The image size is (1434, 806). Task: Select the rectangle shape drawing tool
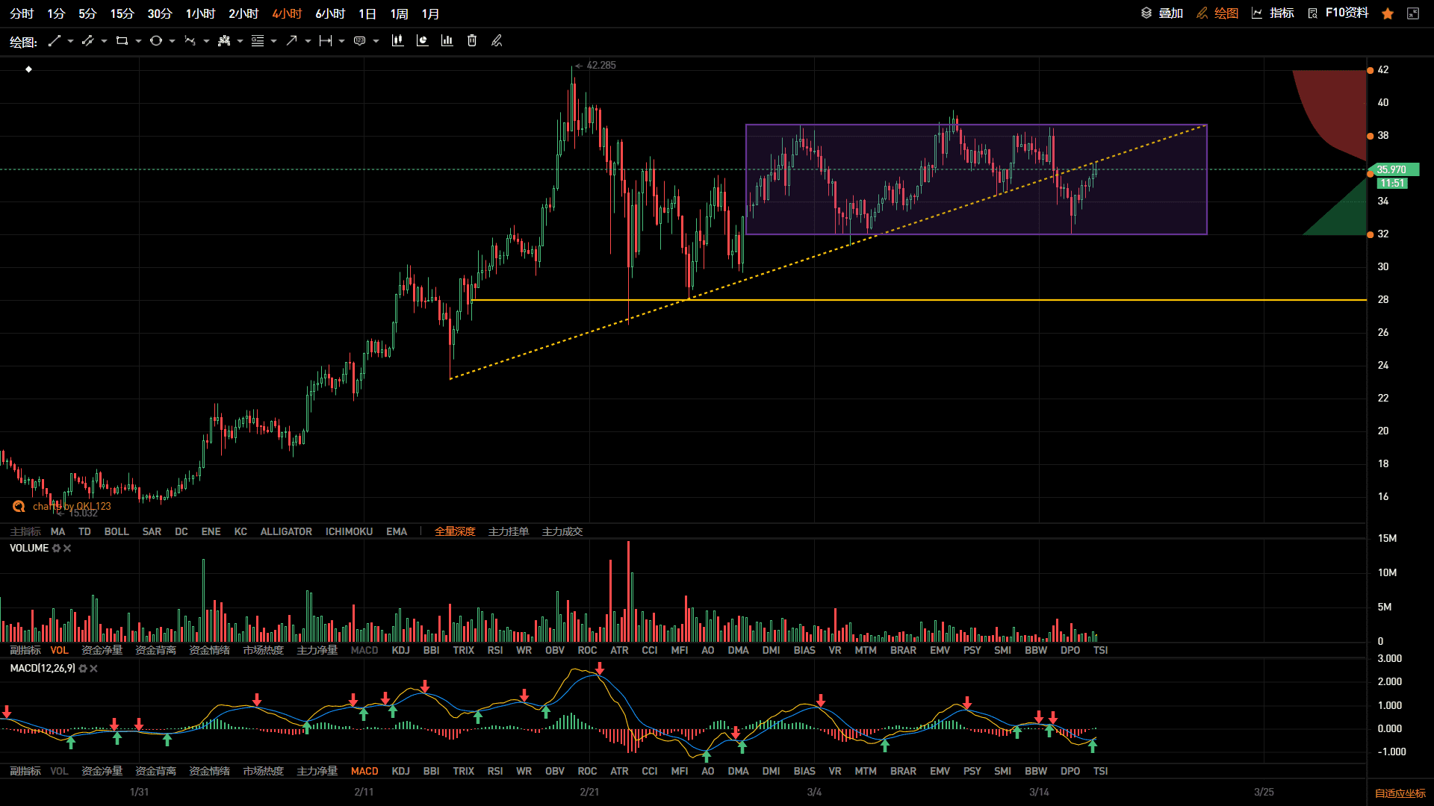coord(122,41)
